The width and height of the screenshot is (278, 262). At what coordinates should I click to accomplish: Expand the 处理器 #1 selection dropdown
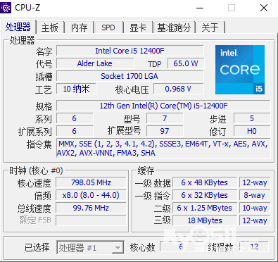pyautogui.click(x=90, y=247)
